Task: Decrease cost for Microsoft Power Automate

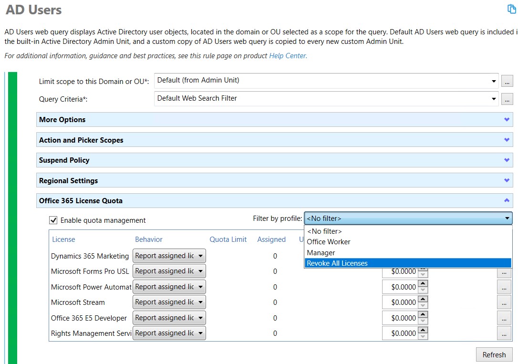Action: click(423, 290)
